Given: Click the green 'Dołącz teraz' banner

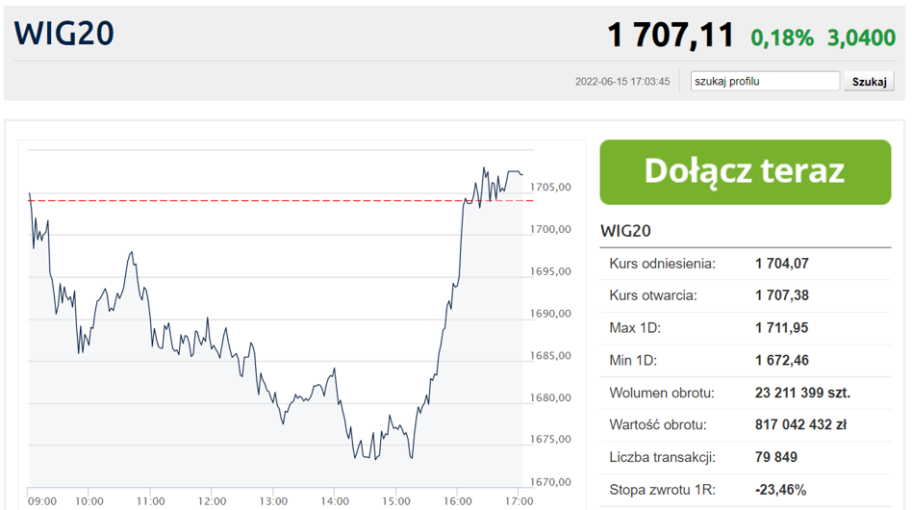Looking at the screenshot, I should 745,171.
